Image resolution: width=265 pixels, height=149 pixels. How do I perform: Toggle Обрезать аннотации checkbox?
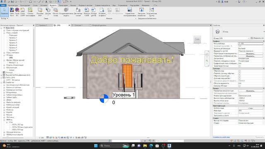[x=239, y=76]
